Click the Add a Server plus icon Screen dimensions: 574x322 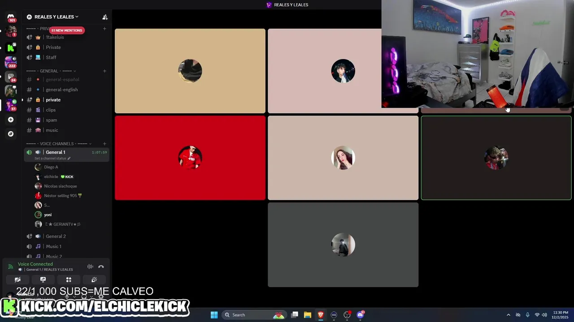tap(11, 119)
